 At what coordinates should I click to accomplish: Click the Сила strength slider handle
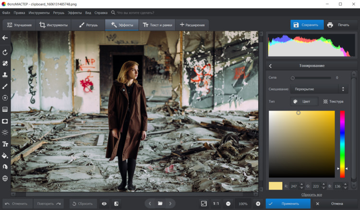[x=293, y=77]
